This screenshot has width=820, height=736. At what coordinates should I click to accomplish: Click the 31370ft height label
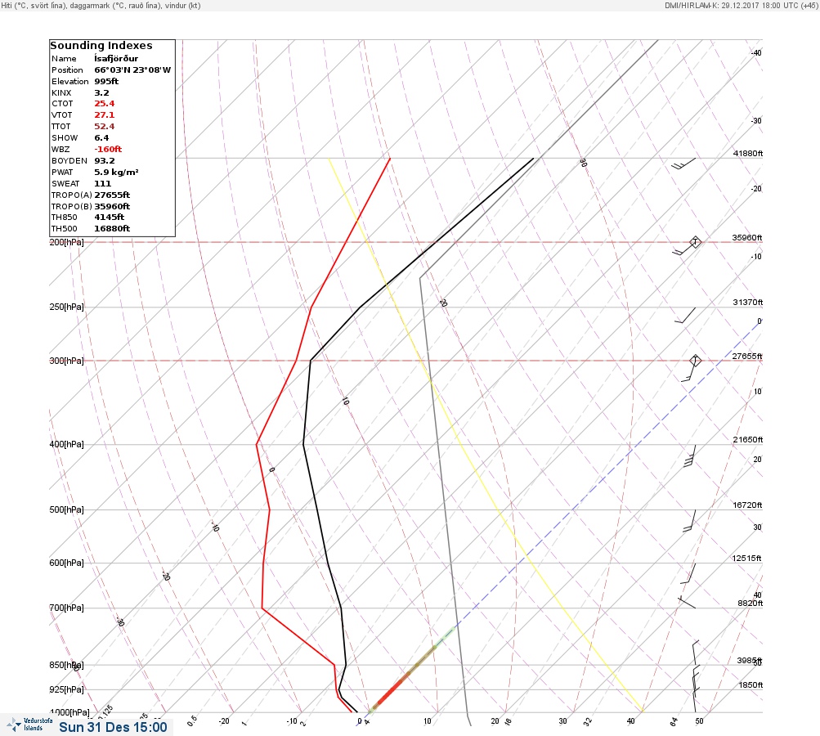[748, 303]
